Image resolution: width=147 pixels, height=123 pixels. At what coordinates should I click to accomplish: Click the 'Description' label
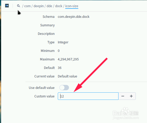point(46,34)
